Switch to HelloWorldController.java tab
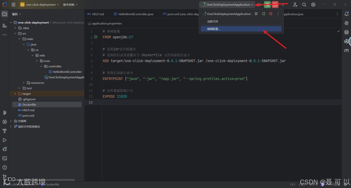Image resolution: width=351 pixels, height=188 pixels. pyautogui.click(x=134, y=14)
